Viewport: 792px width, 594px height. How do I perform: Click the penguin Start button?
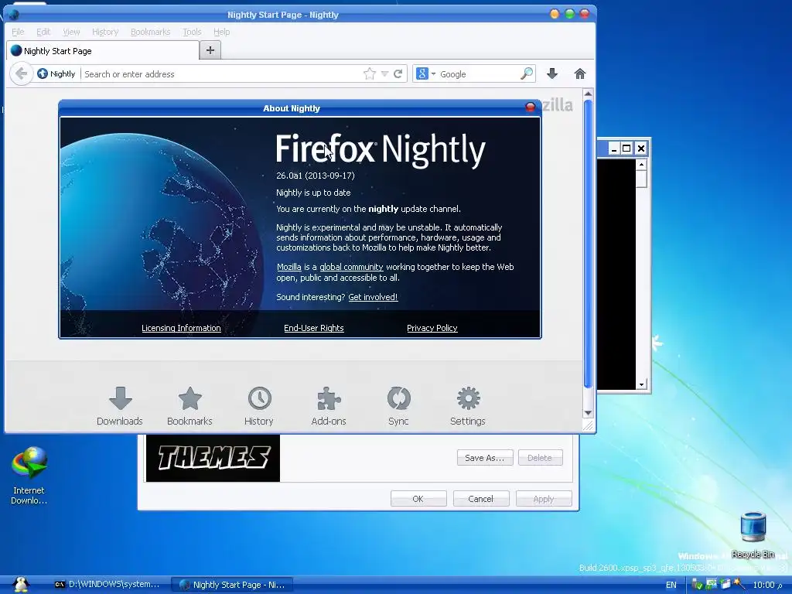(21, 585)
